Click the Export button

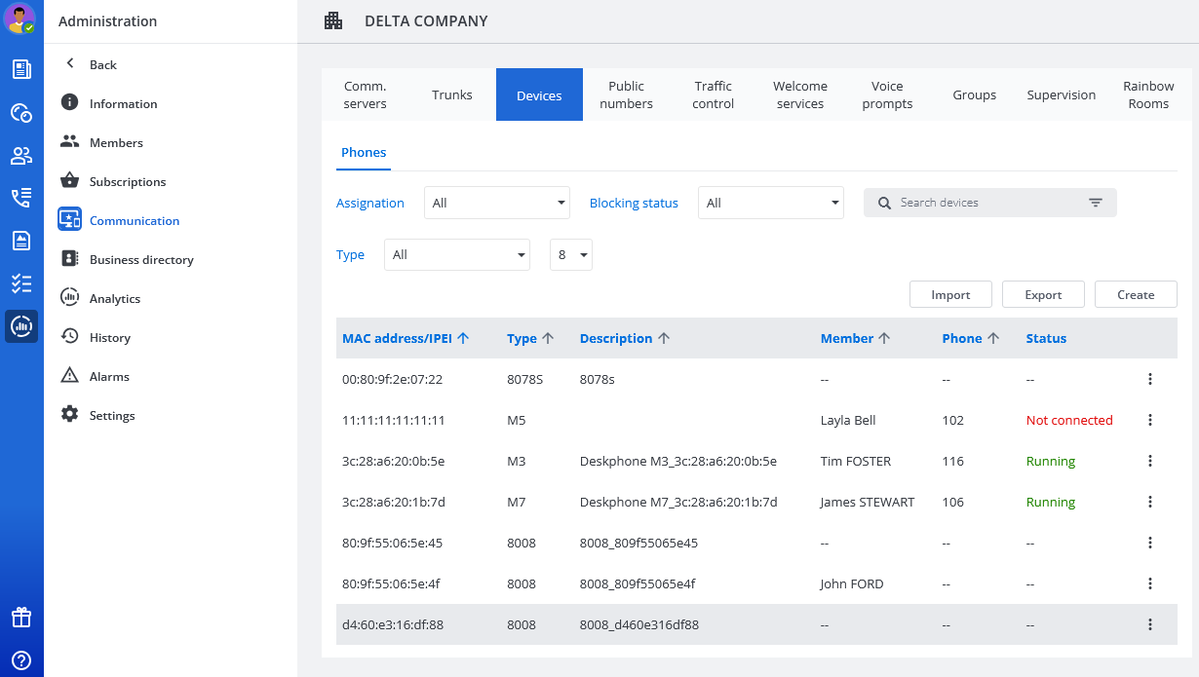(x=1043, y=294)
